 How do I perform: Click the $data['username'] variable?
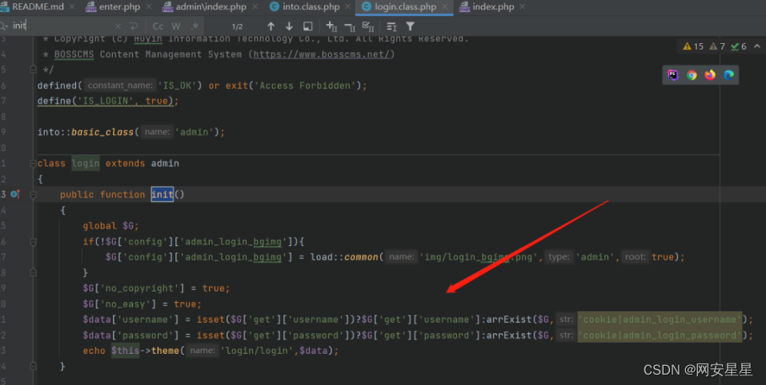[131, 320]
